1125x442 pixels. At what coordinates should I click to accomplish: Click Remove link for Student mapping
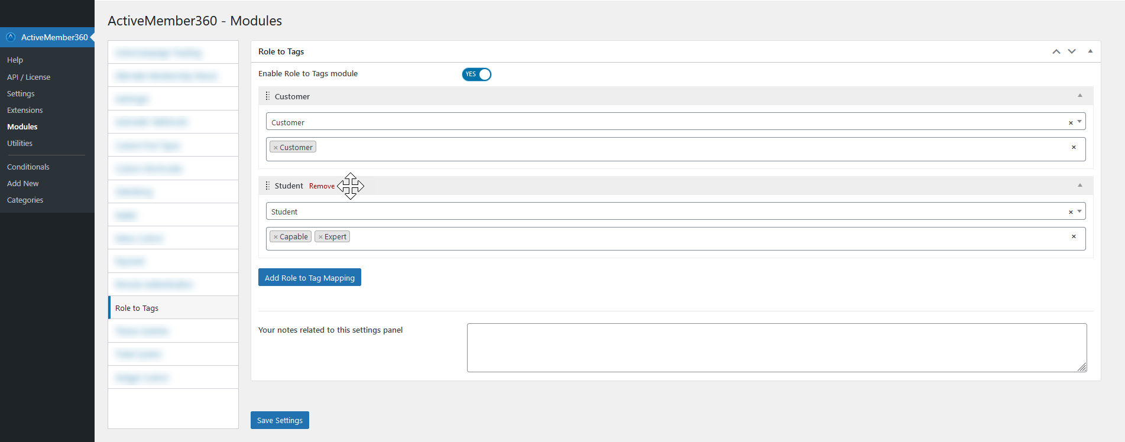pos(322,186)
